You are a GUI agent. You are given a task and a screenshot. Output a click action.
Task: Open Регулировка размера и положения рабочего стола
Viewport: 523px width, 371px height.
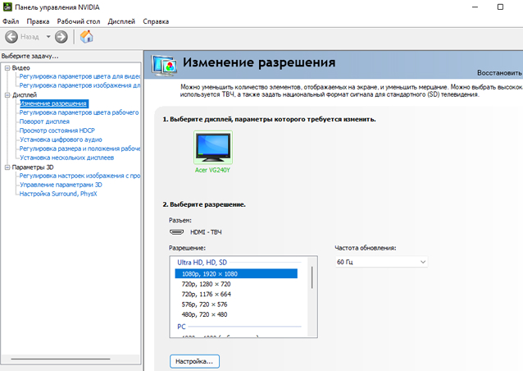[x=80, y=149]
